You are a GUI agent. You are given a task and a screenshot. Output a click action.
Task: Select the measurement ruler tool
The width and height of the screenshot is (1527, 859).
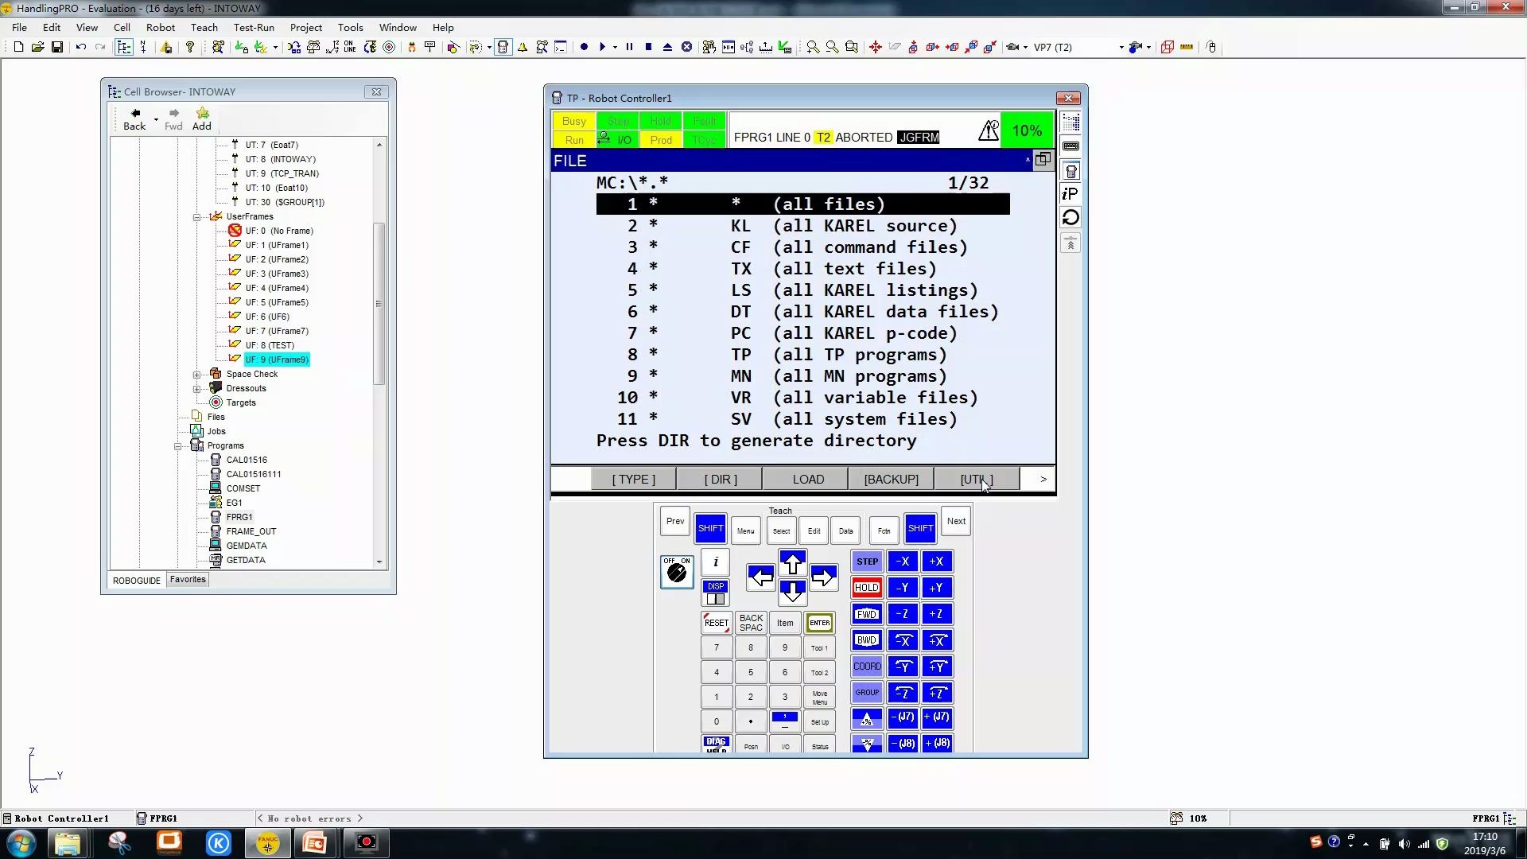(1187, 48)
